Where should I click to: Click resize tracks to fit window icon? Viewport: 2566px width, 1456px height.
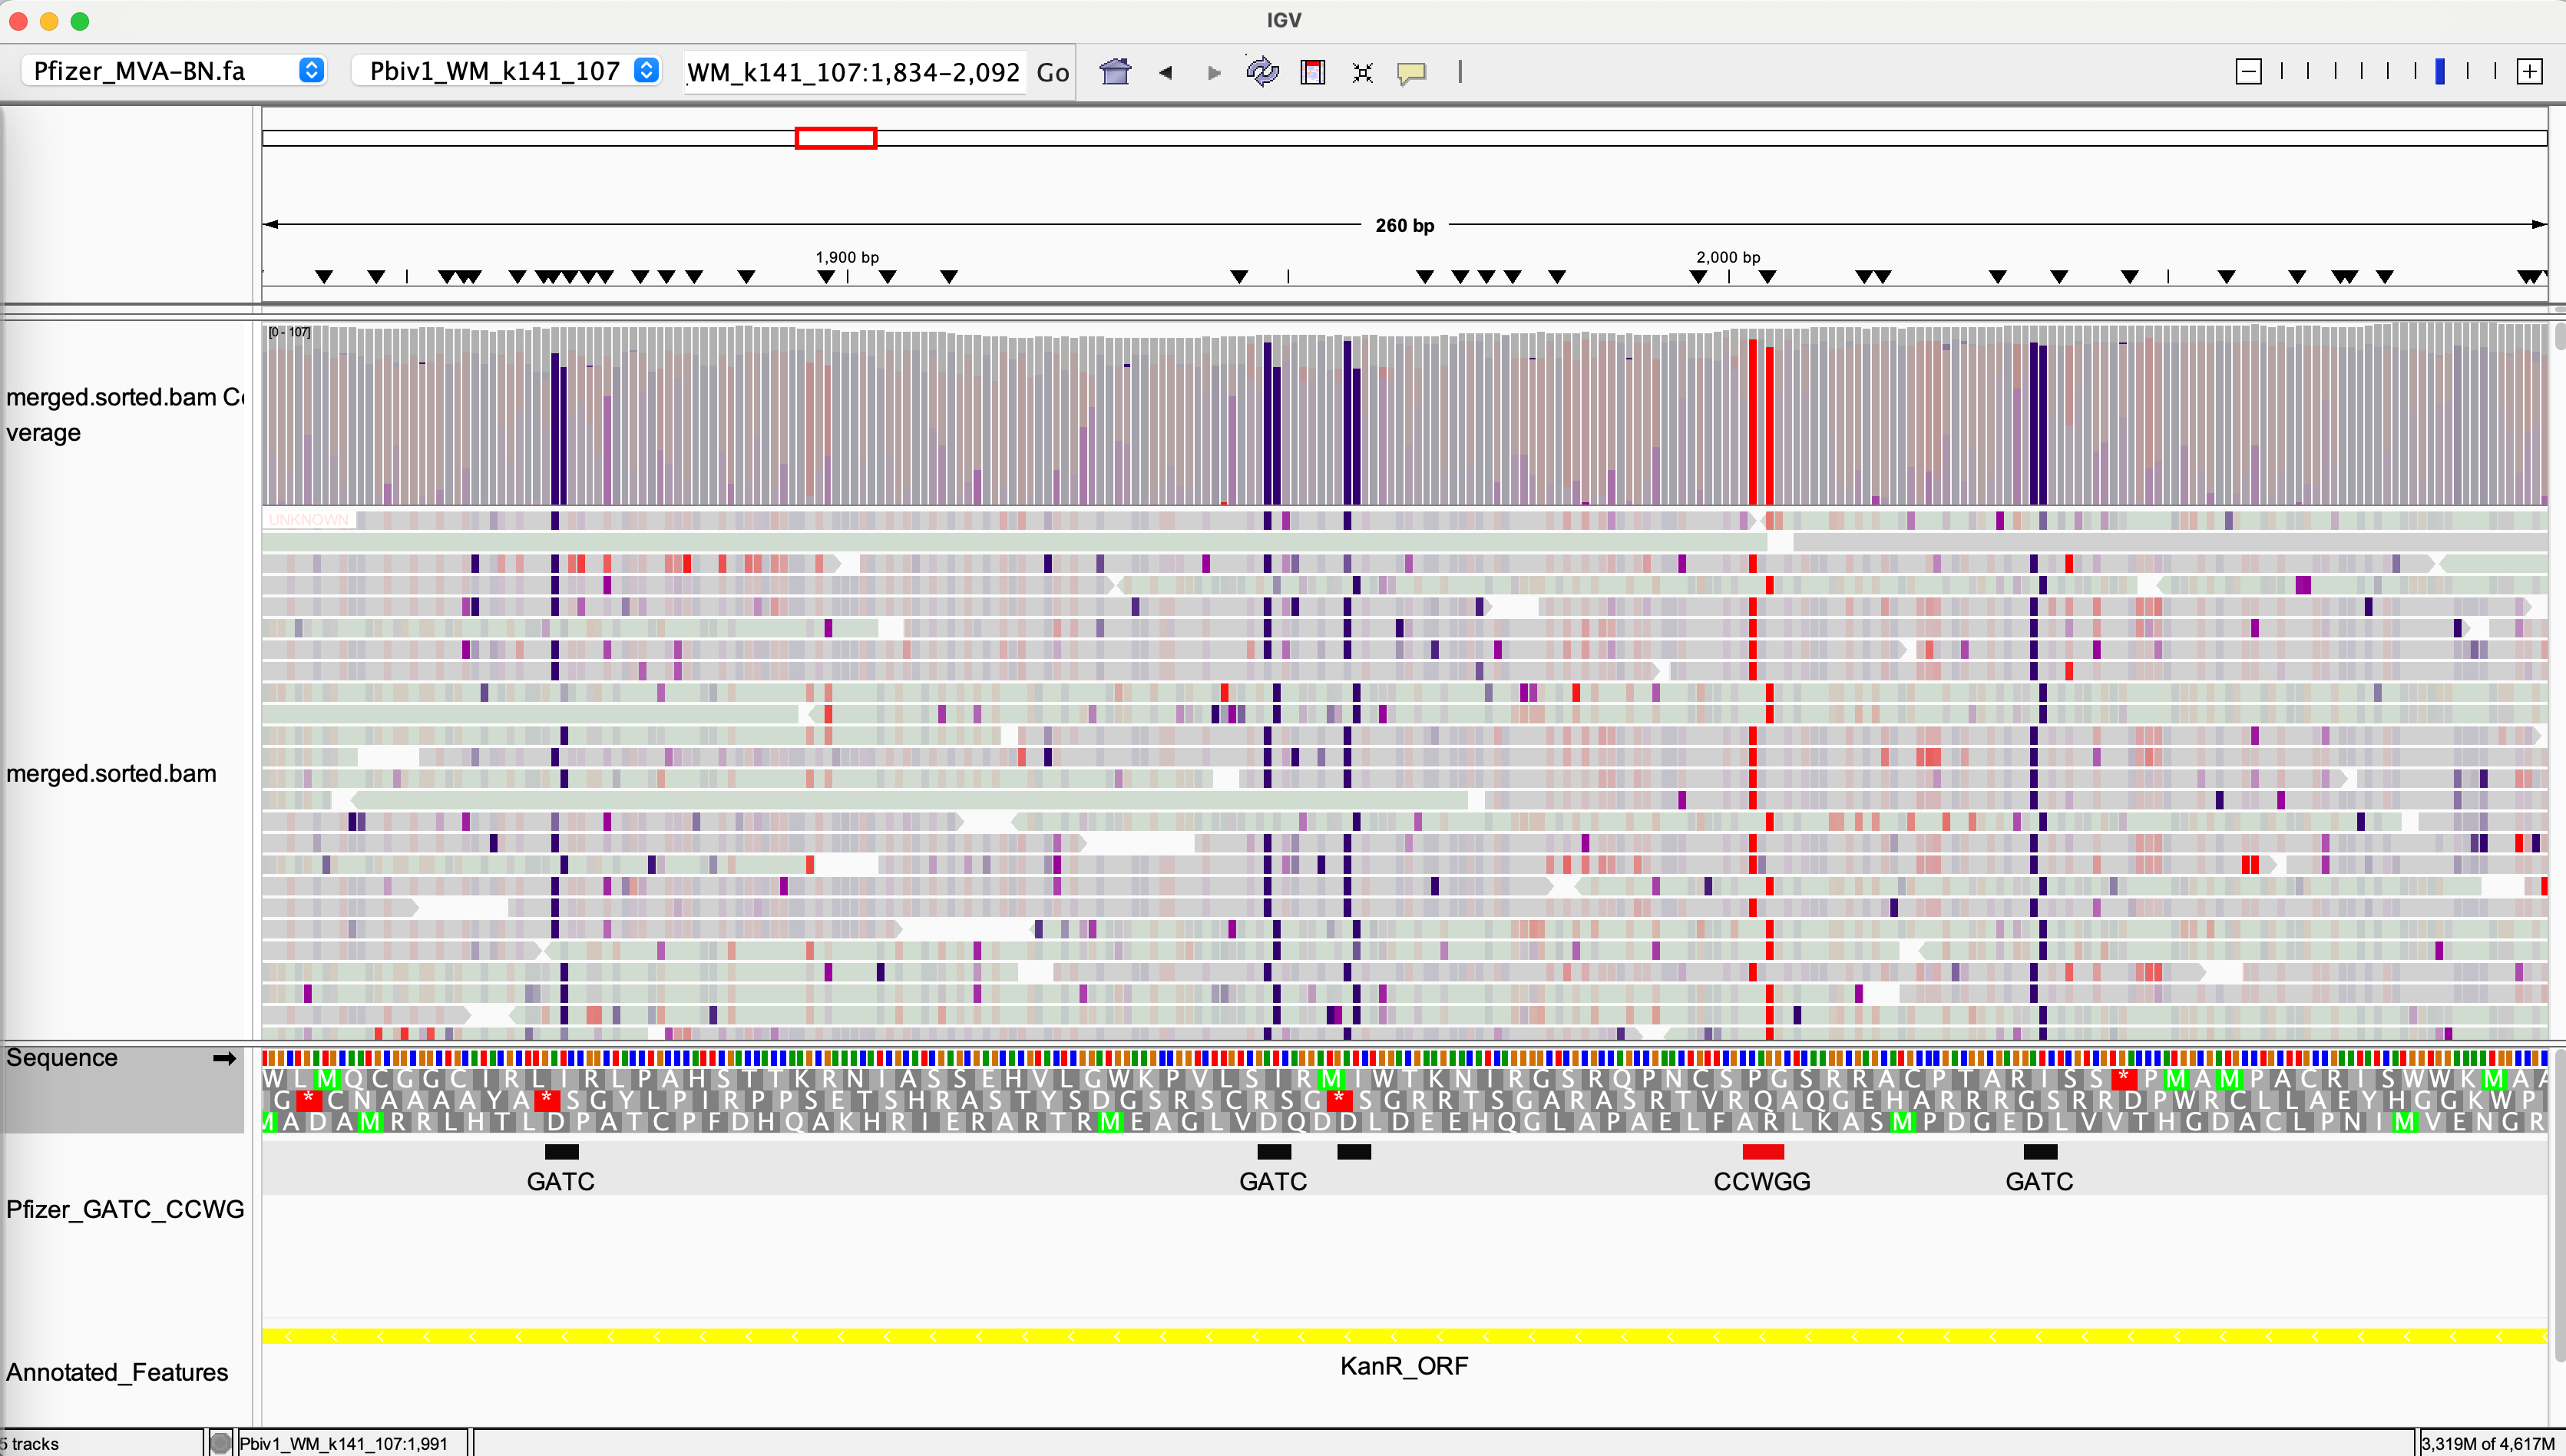[1361, 72]
